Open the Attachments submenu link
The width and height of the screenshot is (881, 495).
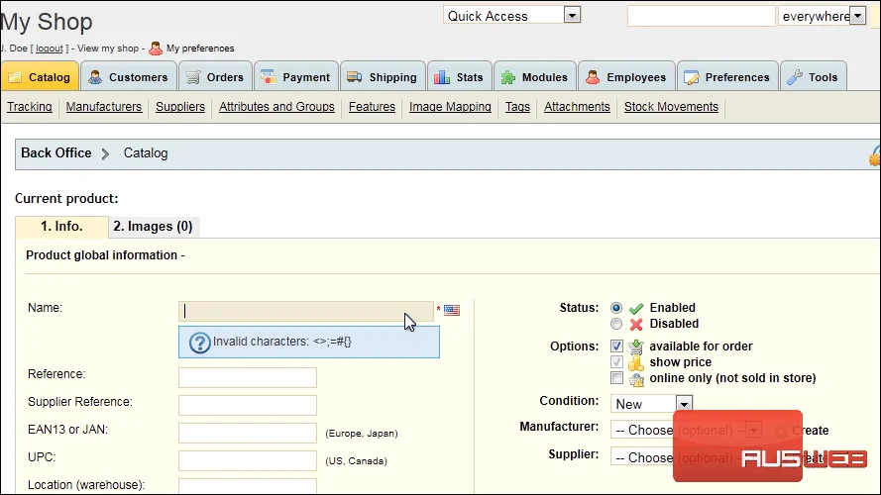pos(577,107)
